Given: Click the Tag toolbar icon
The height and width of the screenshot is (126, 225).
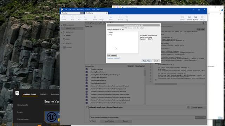Looking at the screenshot, I should [127, 17].
